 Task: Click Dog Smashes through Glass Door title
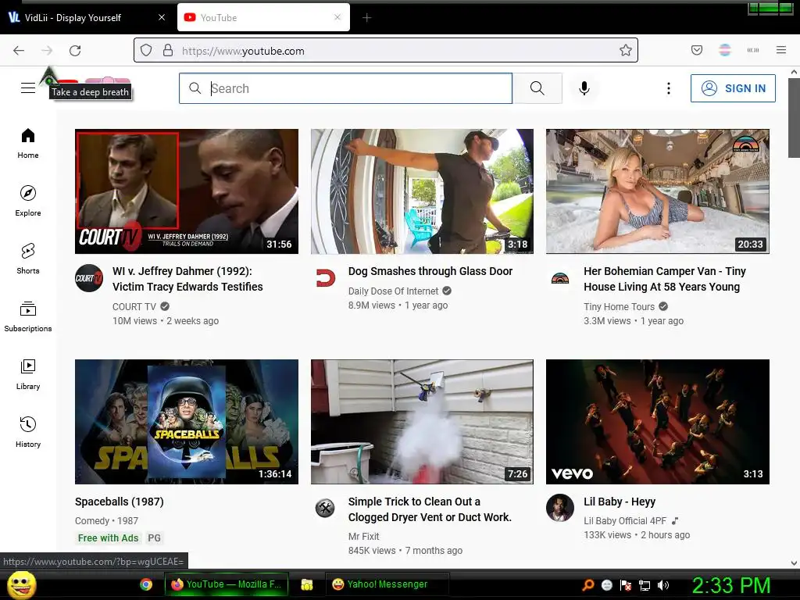(430, 271)
